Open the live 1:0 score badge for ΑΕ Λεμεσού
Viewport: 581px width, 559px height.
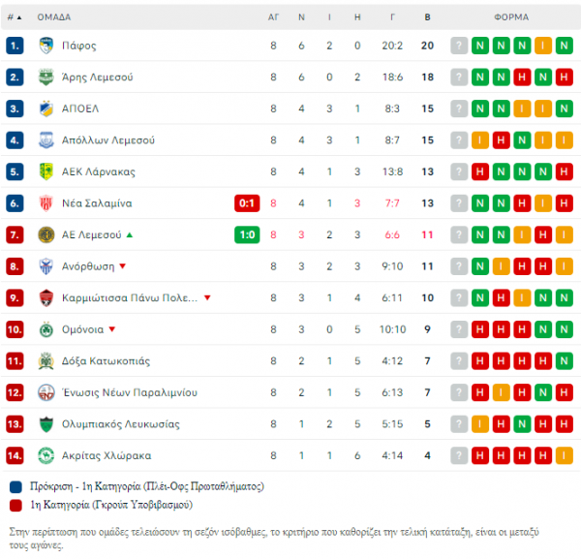(x=247, y=234)
